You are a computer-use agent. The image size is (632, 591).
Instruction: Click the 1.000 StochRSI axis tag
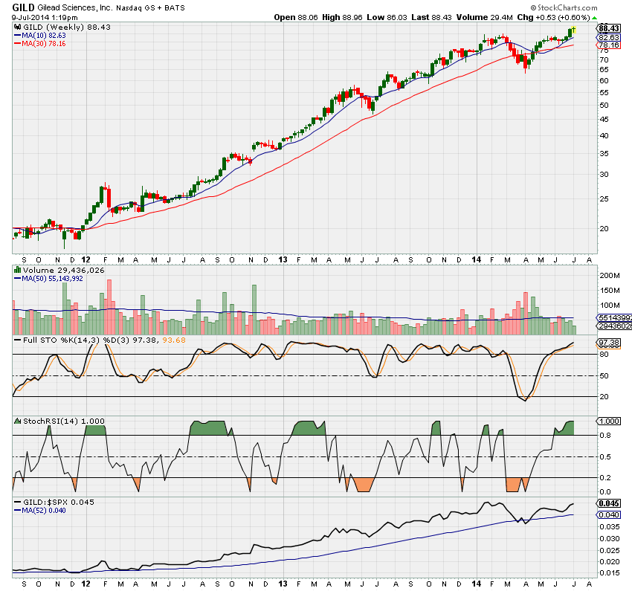[x=609, y=421]
